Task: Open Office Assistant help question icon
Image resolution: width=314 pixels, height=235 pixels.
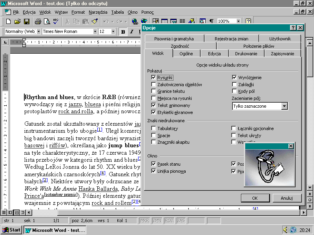Action: pos(248,21)
